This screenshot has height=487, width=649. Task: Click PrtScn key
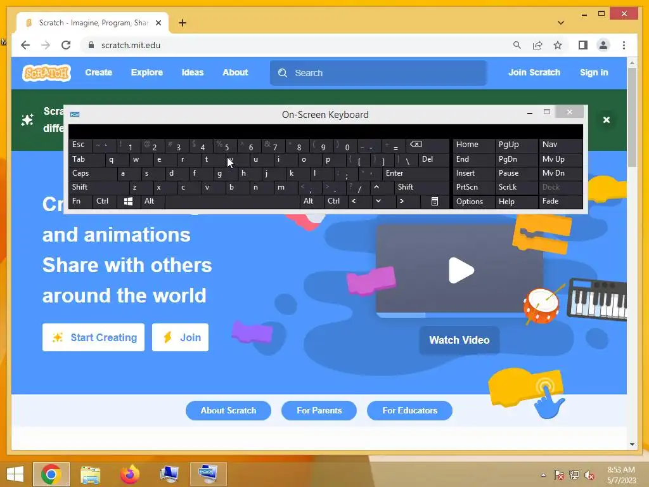coord(473,187)
